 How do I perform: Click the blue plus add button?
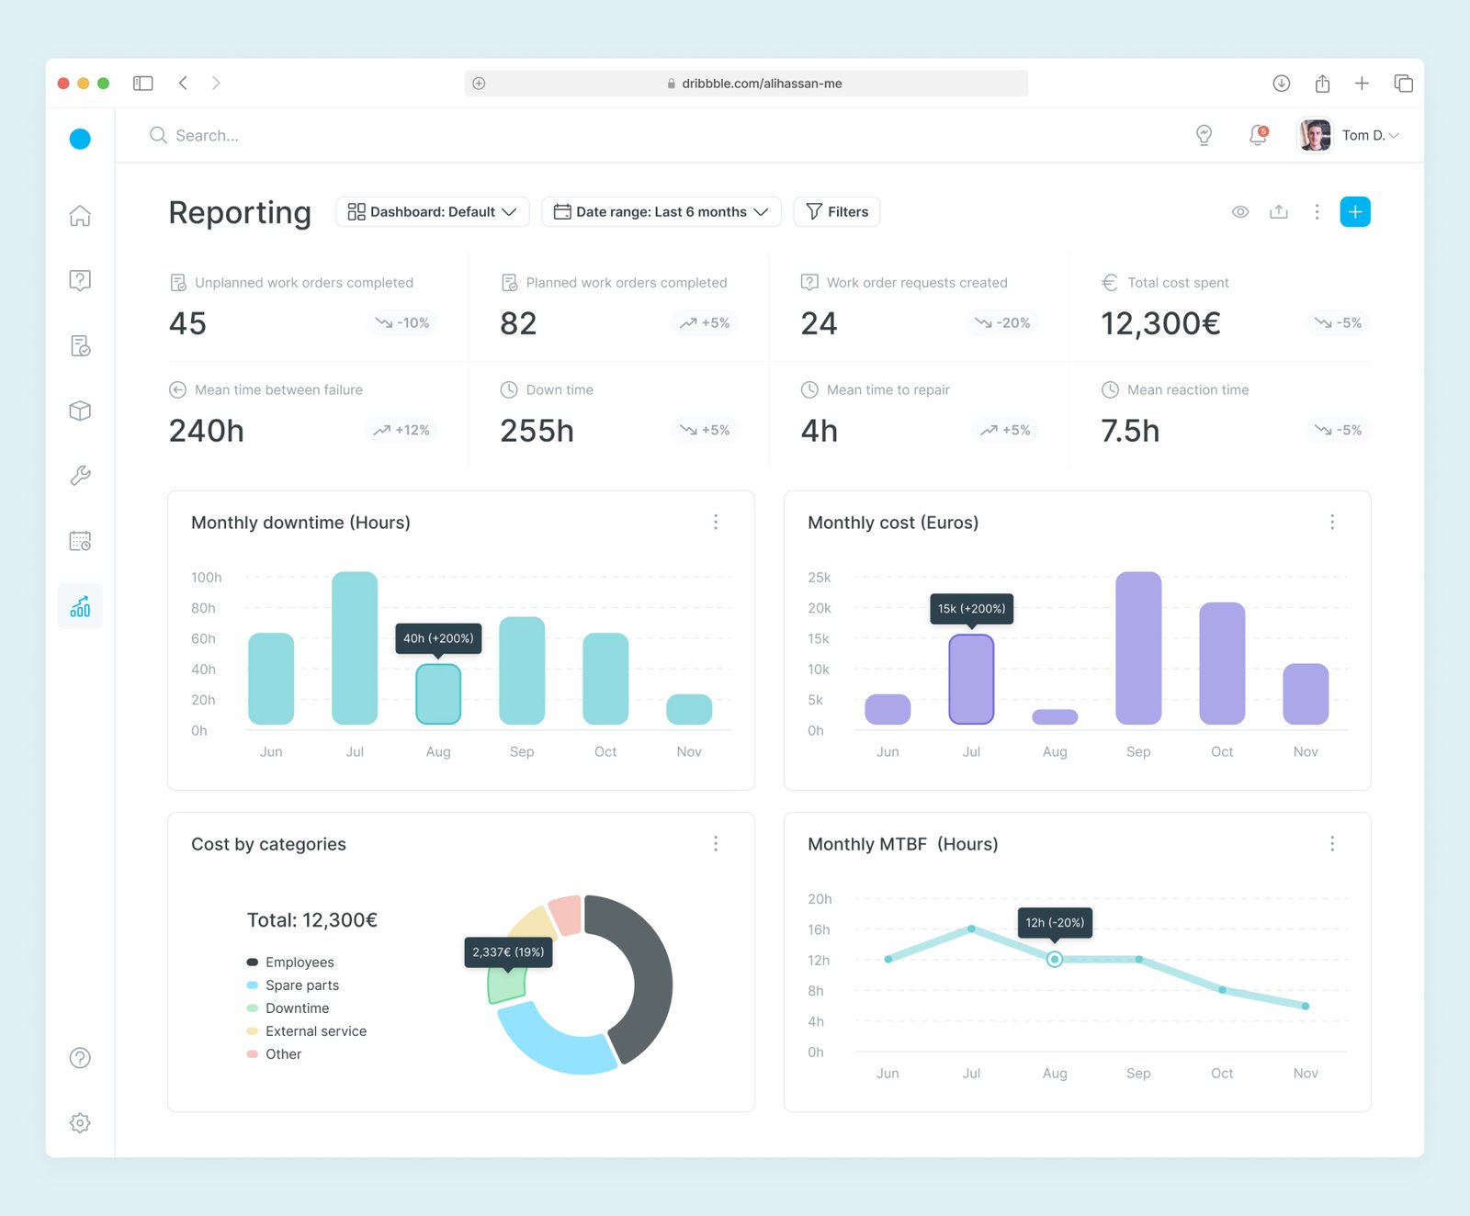tap(1355, 212)
